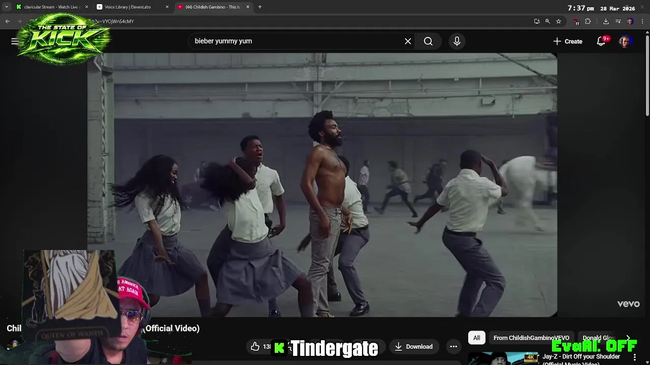650x365 pixels.
Task: Open the browser downloads tray
Action: point(606,21)
